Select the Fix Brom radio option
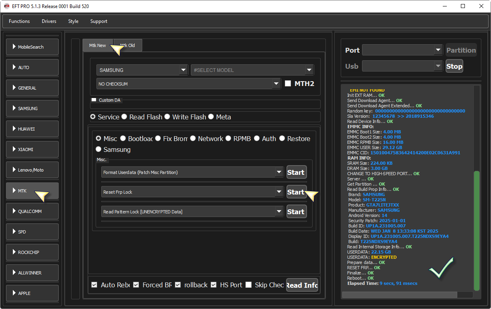This screenshot has width=491, height=309. pyautogui.click(x=158, y=139)
